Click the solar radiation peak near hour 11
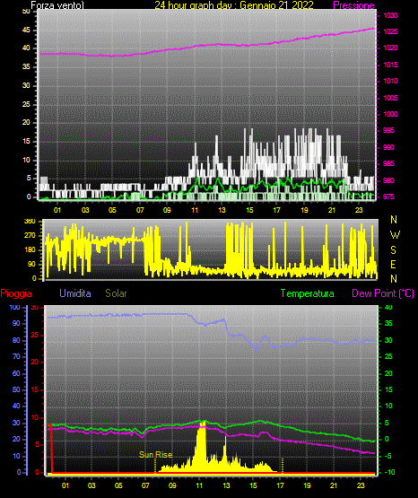Viewport: 418px width, 498px height. (203, 424)
